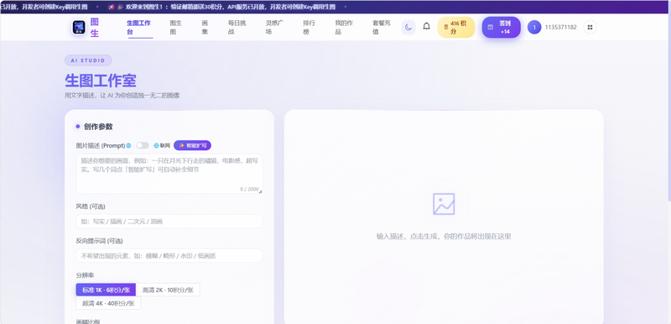Click the 图生 brand name text
The width and height of the screenshot is (671, 324).
pyautogui.click(x=95, y=28)
